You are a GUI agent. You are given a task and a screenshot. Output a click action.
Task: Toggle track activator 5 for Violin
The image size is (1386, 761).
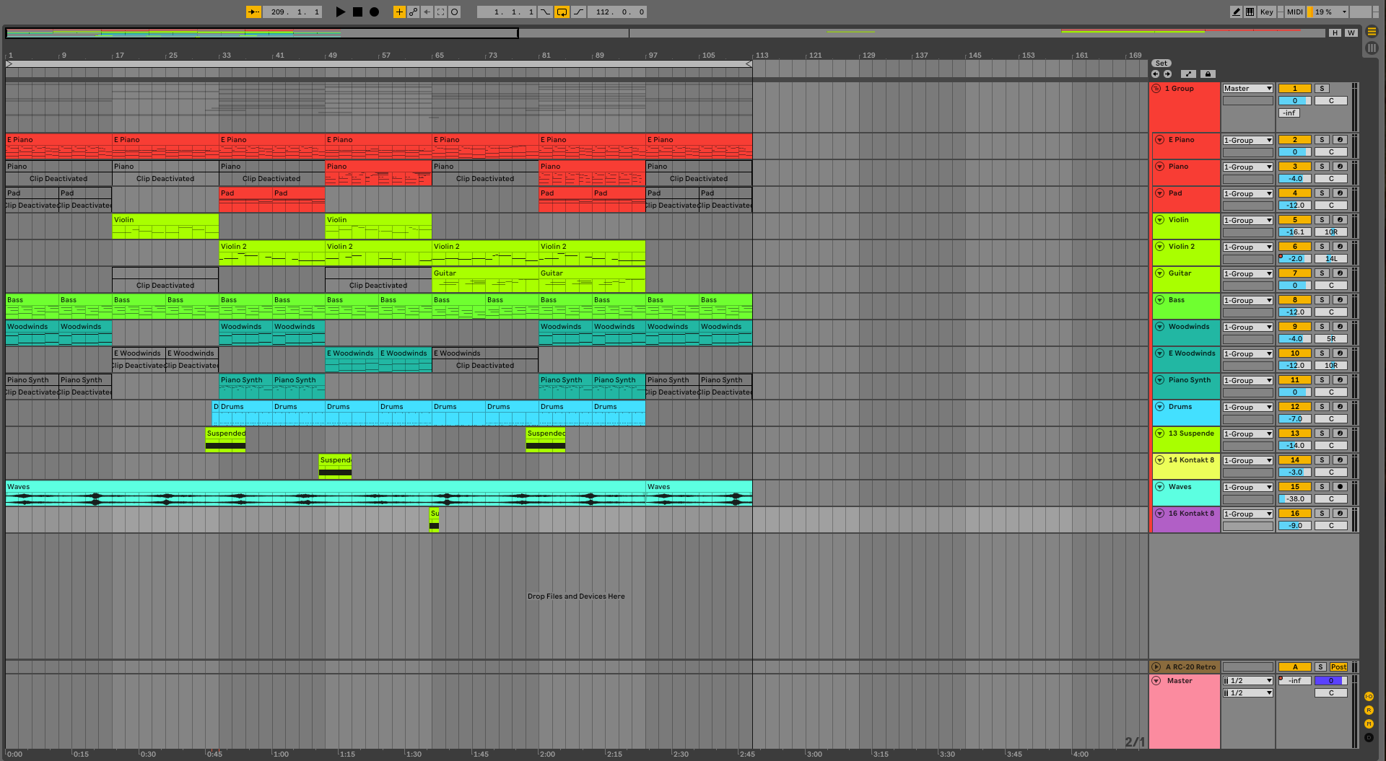[1295, 220]
